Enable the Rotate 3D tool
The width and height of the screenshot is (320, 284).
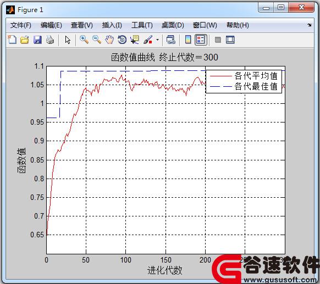click(x=122, y=40)
